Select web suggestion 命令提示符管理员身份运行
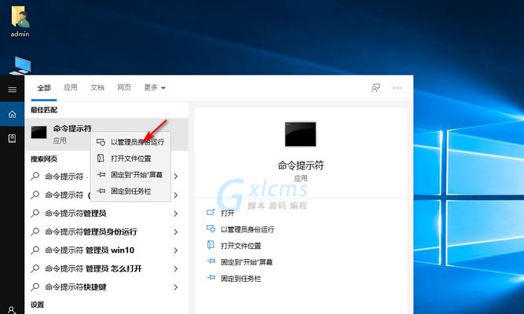The image size is (524, 314). coord(91,232)
